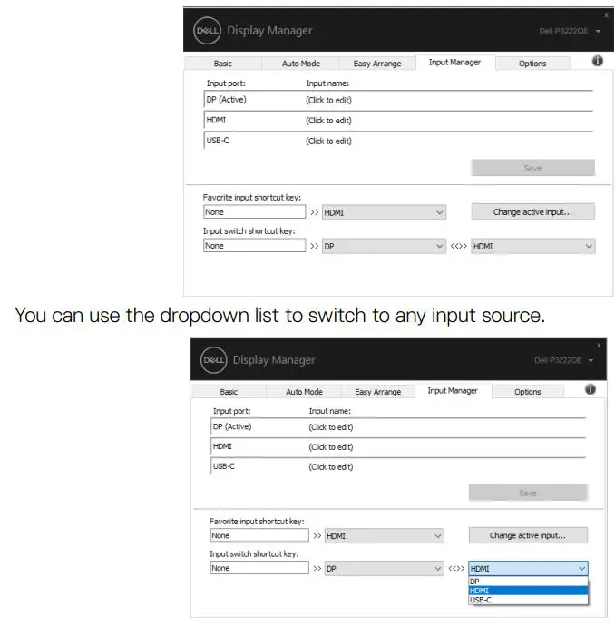
Task: Click the input switch shortcut key field, bottom window
Action: click(259, 568)
